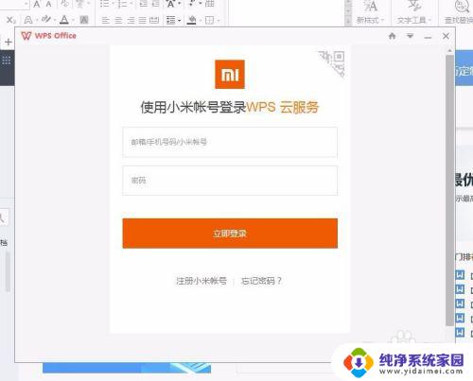Minimize the WPS Office login dialog

(x=428, y=38)
